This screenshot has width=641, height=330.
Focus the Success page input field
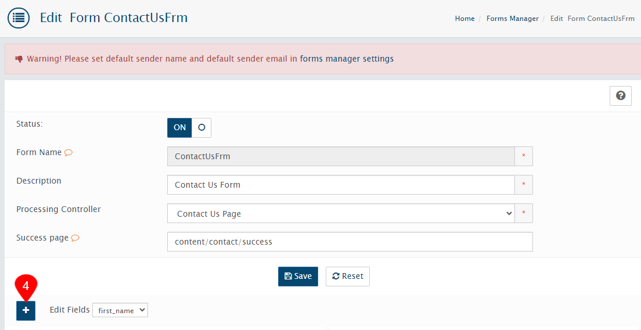point(350,242)
